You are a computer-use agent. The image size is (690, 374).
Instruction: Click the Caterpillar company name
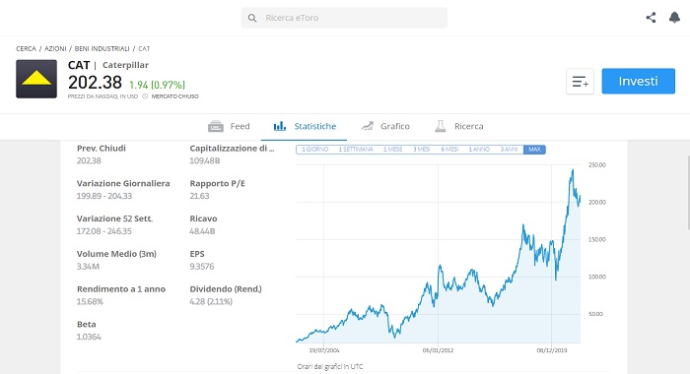coord(125,65)
